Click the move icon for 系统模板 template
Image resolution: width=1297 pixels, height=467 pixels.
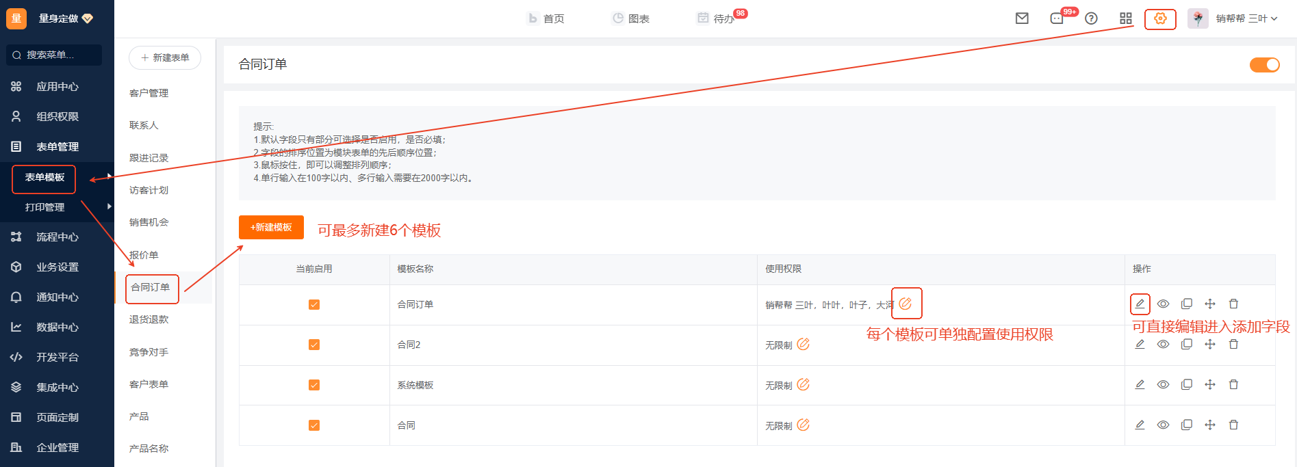1210,384
